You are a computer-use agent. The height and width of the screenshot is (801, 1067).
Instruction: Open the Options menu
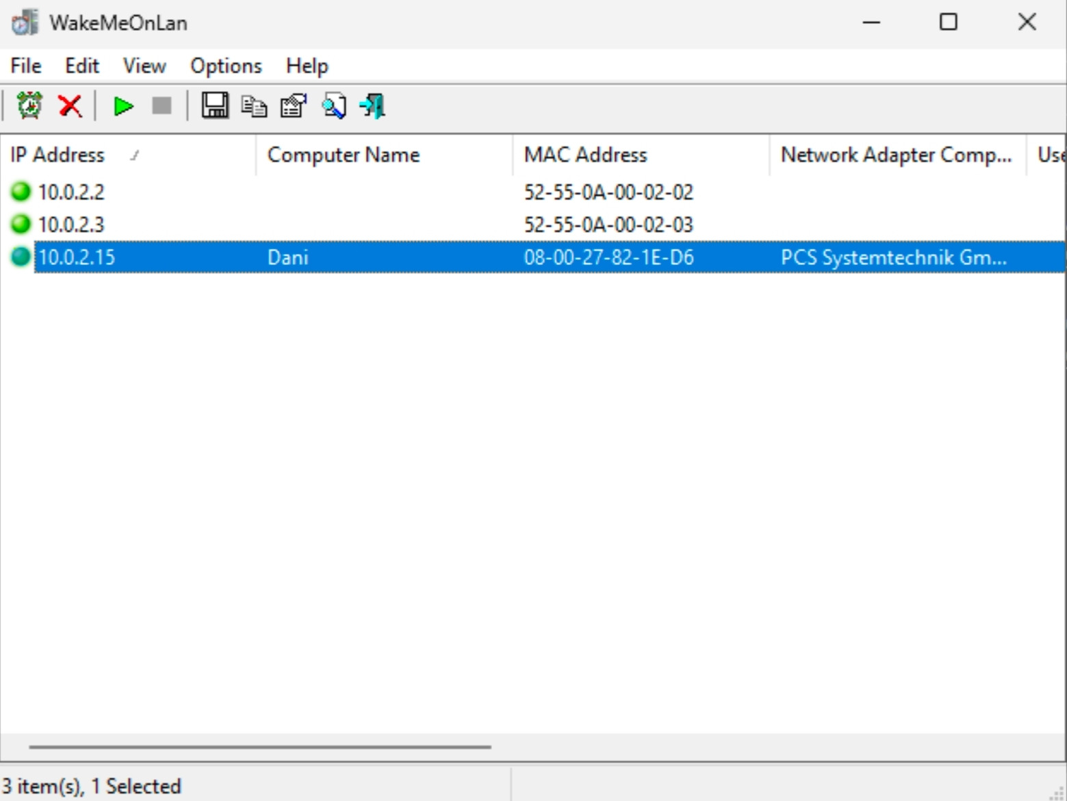click(226, 66)
